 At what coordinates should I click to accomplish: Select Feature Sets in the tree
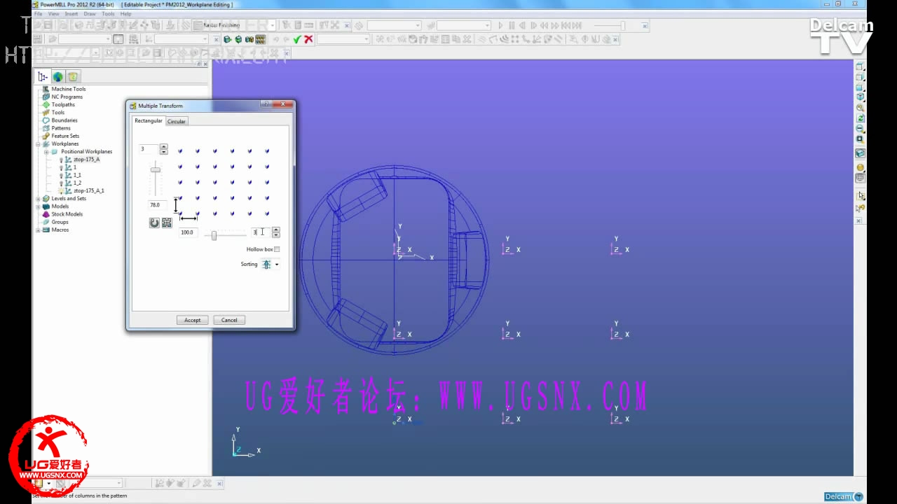(65, 136)
